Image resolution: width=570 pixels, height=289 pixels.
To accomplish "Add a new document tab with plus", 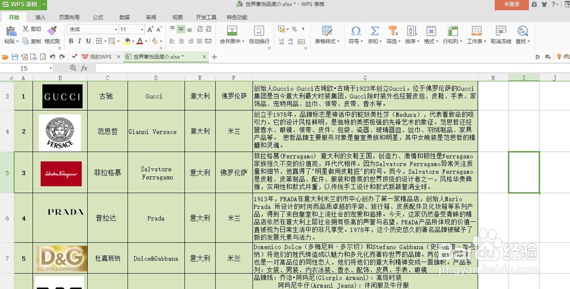I will click(214, 56).
